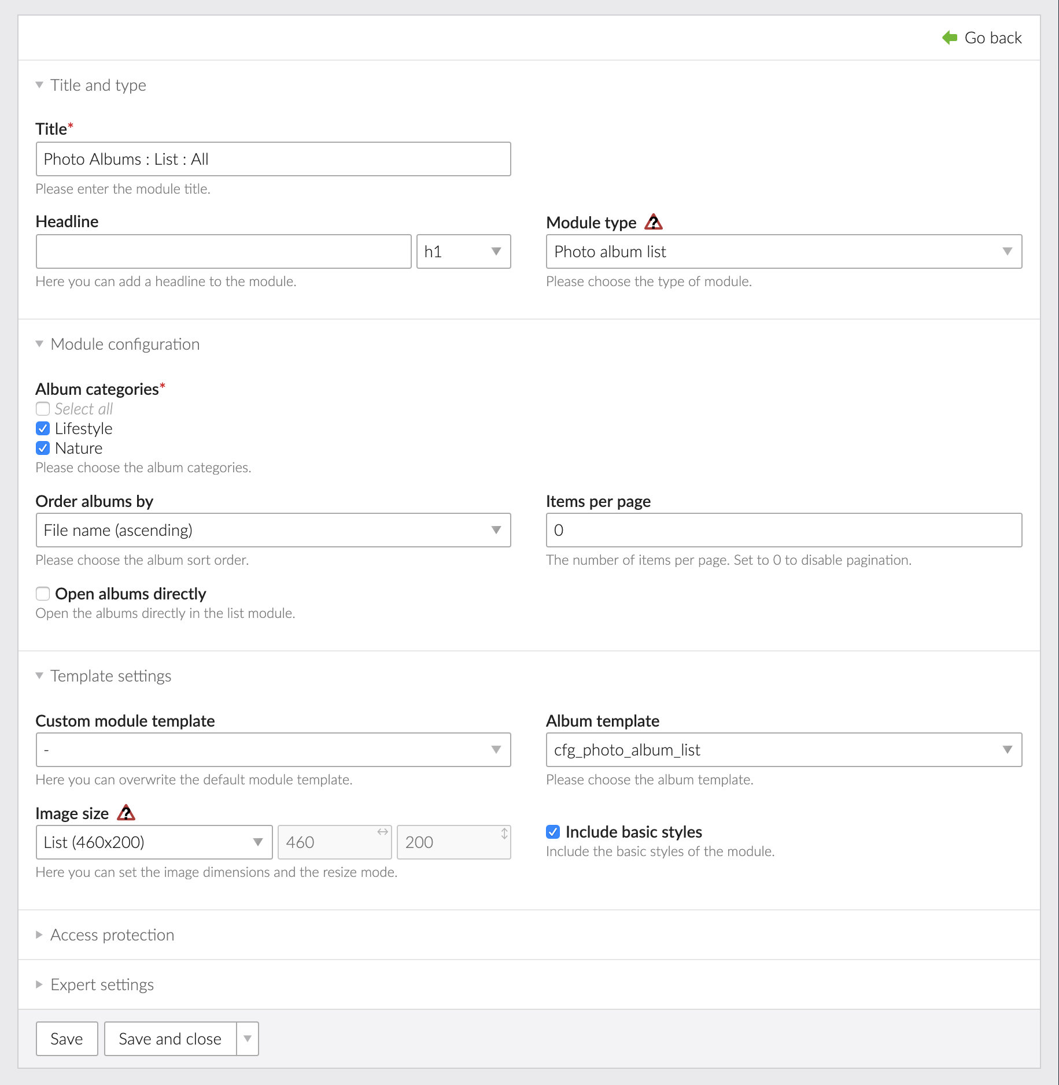The height and width of the screenshot is (1085, 1059).
Task: Open the Album template dropdown
Action: (x=783, y=750)
